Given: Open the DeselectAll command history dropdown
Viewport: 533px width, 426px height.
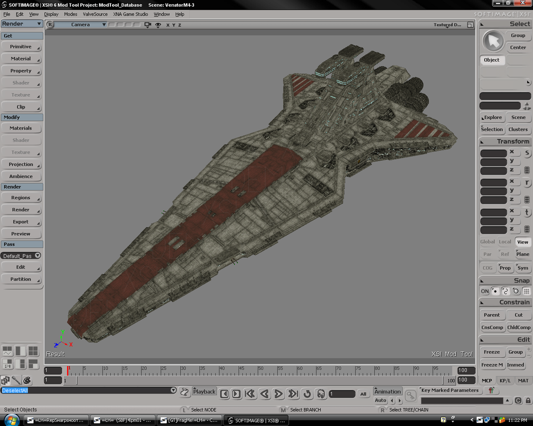Looking at the screenshot, I should pos(173,390).
